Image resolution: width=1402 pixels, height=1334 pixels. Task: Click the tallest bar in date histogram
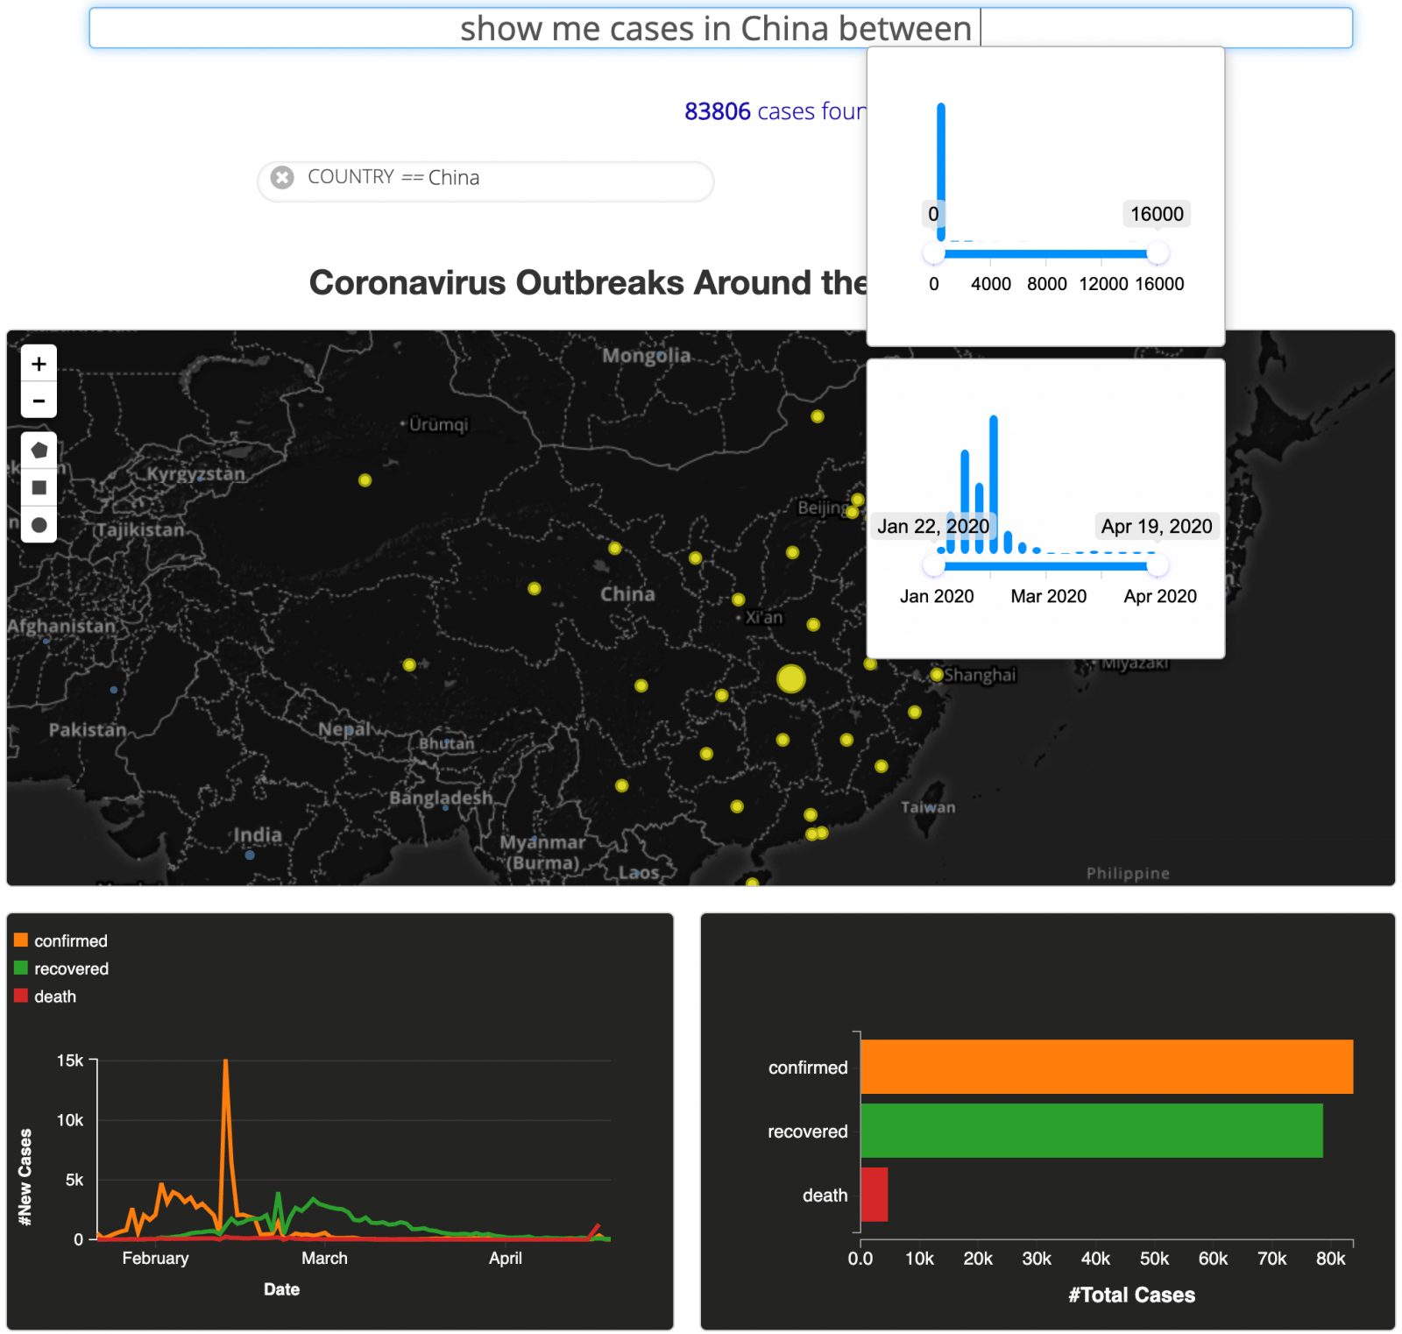pos(994,484)
